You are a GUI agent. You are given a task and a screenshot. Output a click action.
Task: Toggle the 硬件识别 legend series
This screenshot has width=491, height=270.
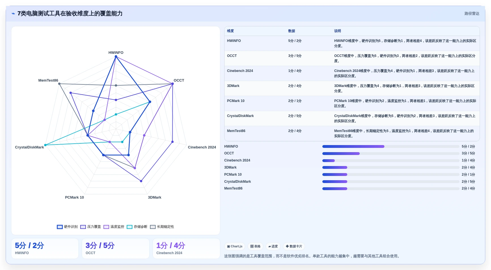(67, 227)
